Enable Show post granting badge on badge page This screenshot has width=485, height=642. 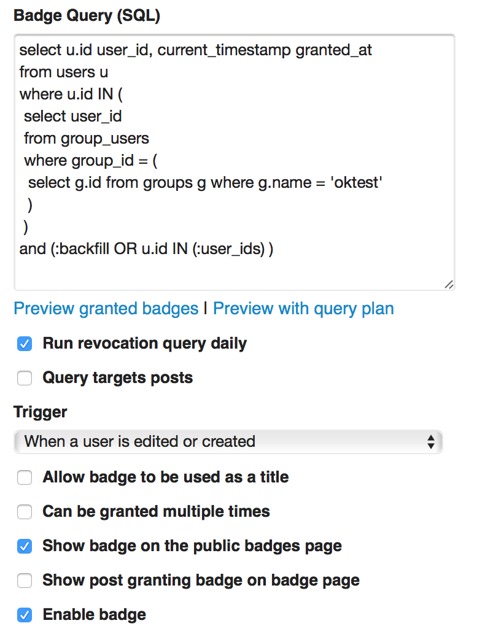point(25,581)
